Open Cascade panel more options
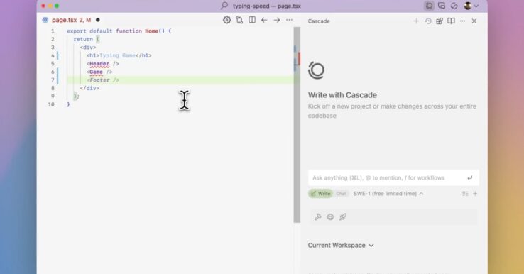524x274 pixels. 462,21
